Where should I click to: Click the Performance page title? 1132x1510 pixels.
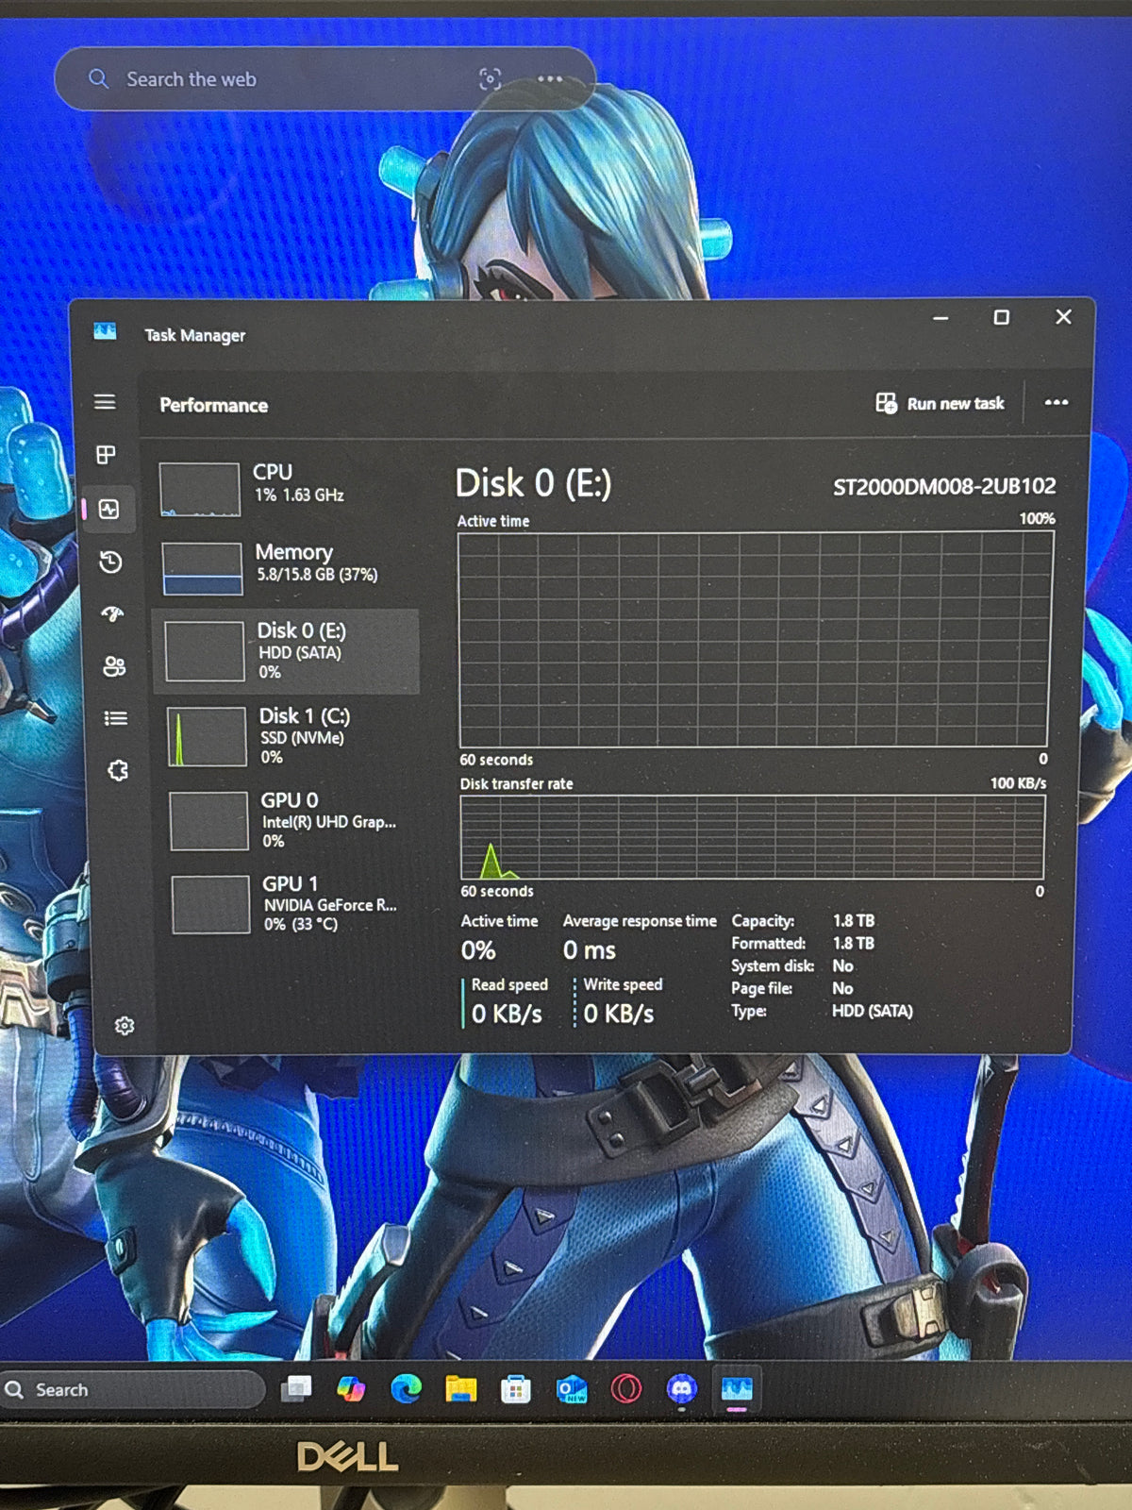click(x=213, y=405)
